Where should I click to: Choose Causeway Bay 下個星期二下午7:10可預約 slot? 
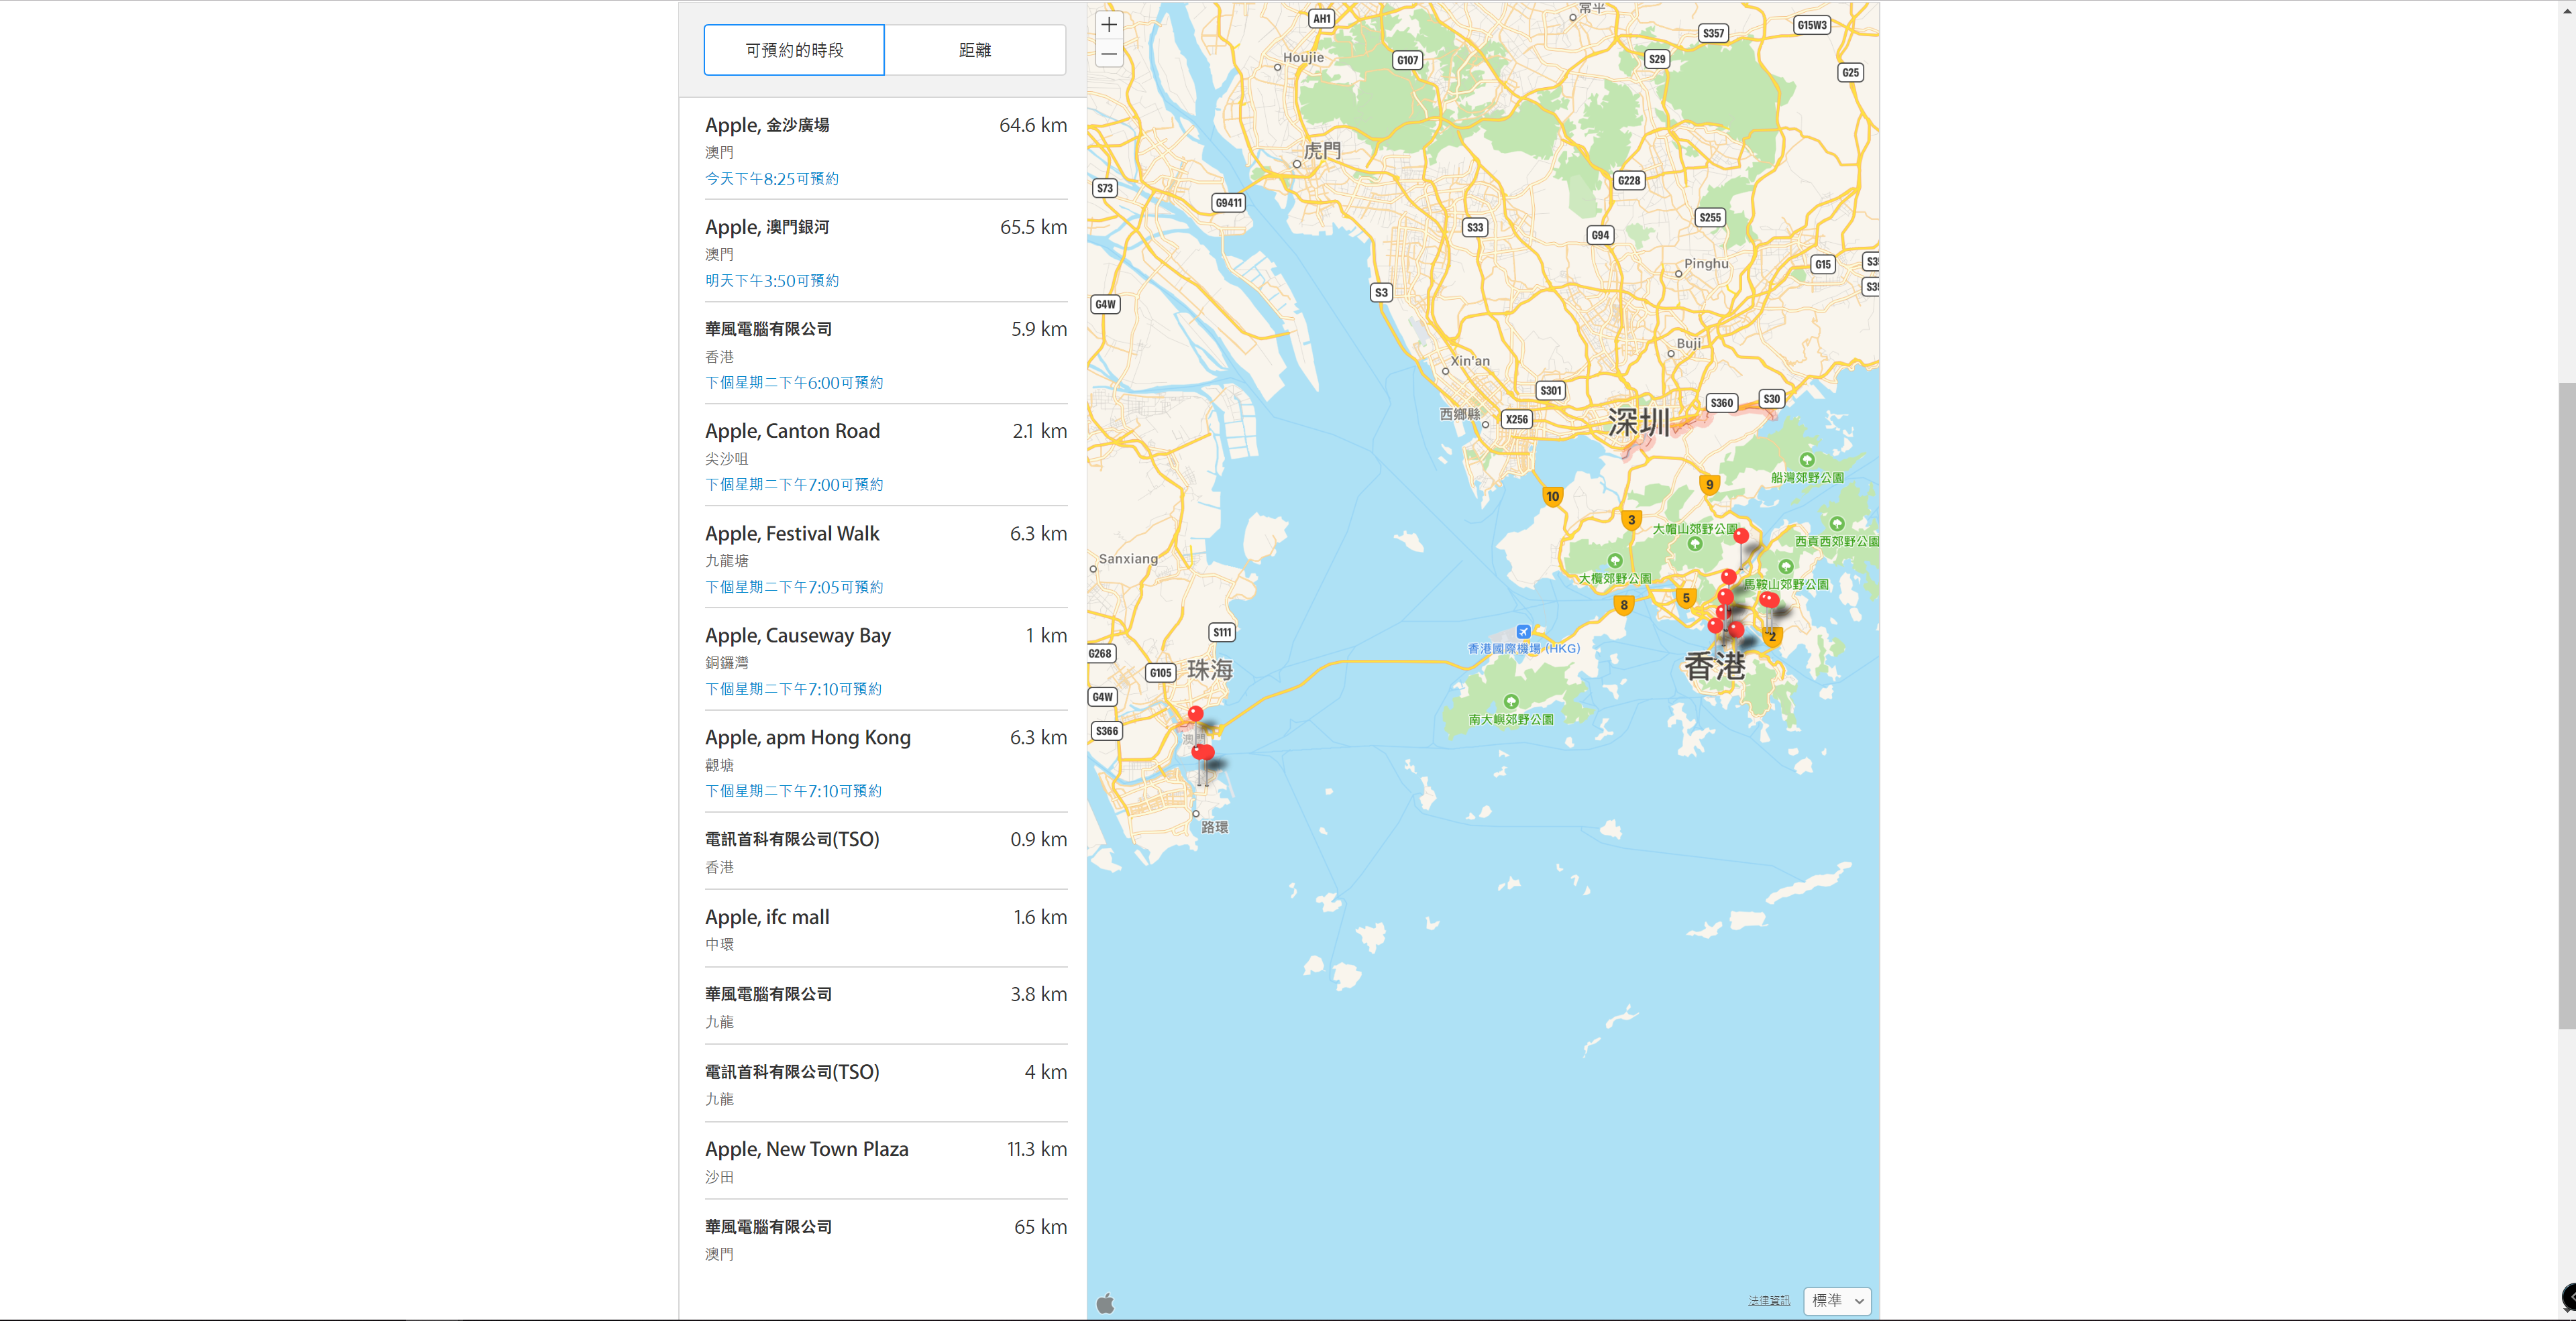(794, 689)
